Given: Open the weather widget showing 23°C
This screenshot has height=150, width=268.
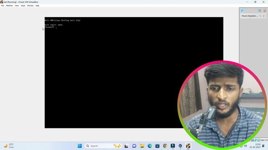Looking at the screenshot, I should coord(9,146).
